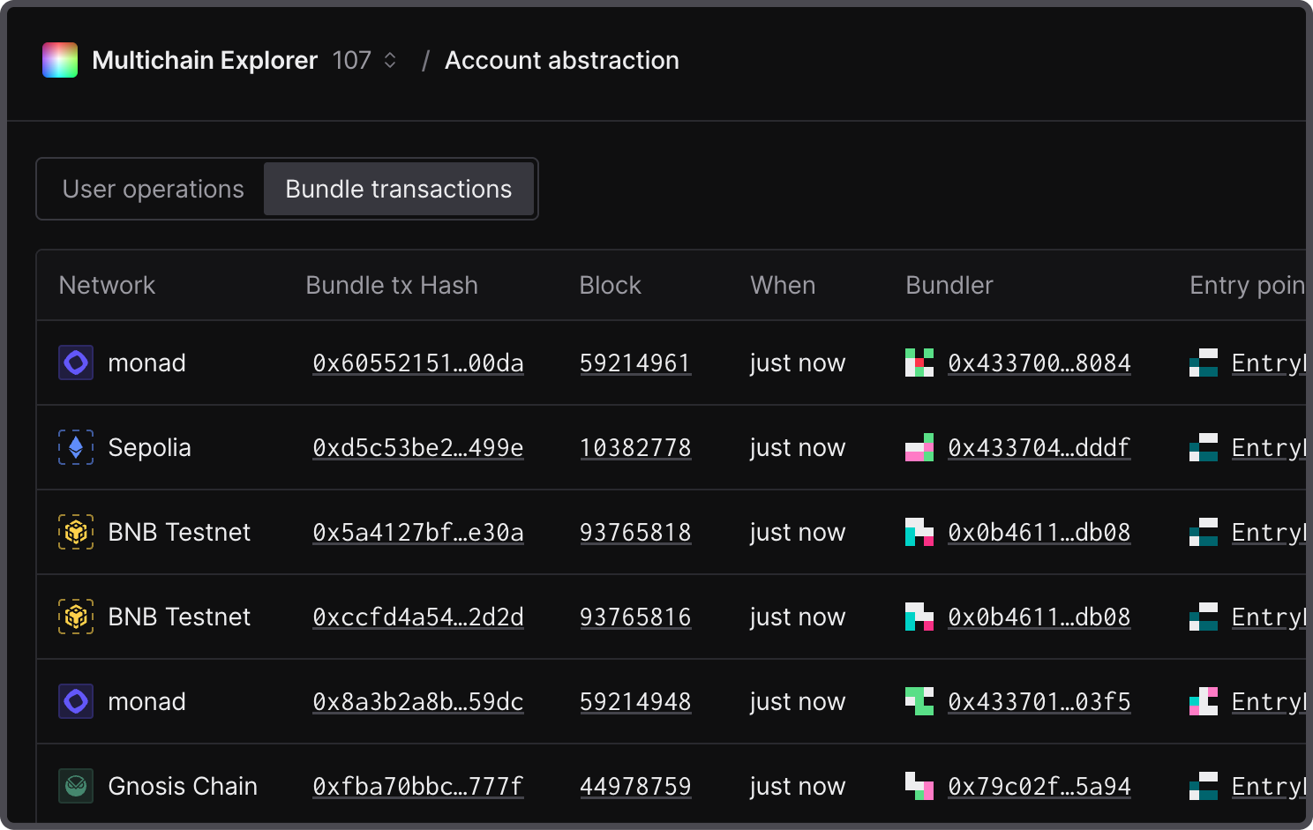Image resolution: width=1313 pixels, height=830 pixels.
Task: Open bundle tx hash 0x60552151…00da
Action: point(418,363)
